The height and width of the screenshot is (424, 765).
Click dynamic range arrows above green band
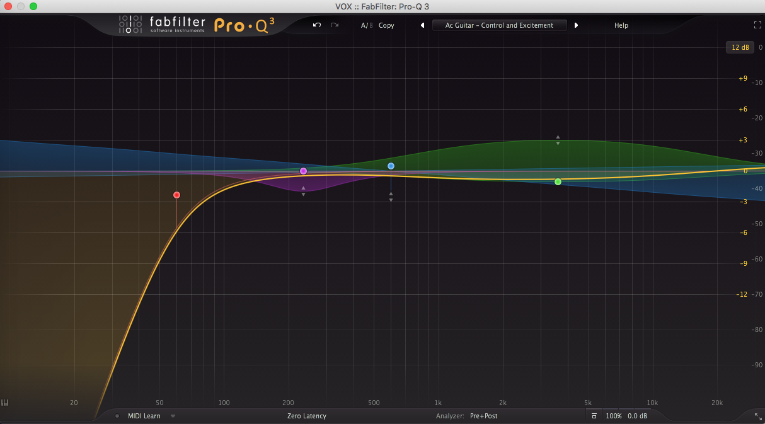[558, 140]
